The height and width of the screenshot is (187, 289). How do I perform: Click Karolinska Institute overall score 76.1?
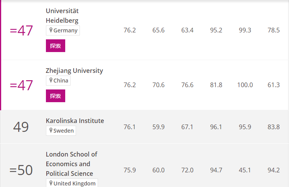click(x=130, y=127)
